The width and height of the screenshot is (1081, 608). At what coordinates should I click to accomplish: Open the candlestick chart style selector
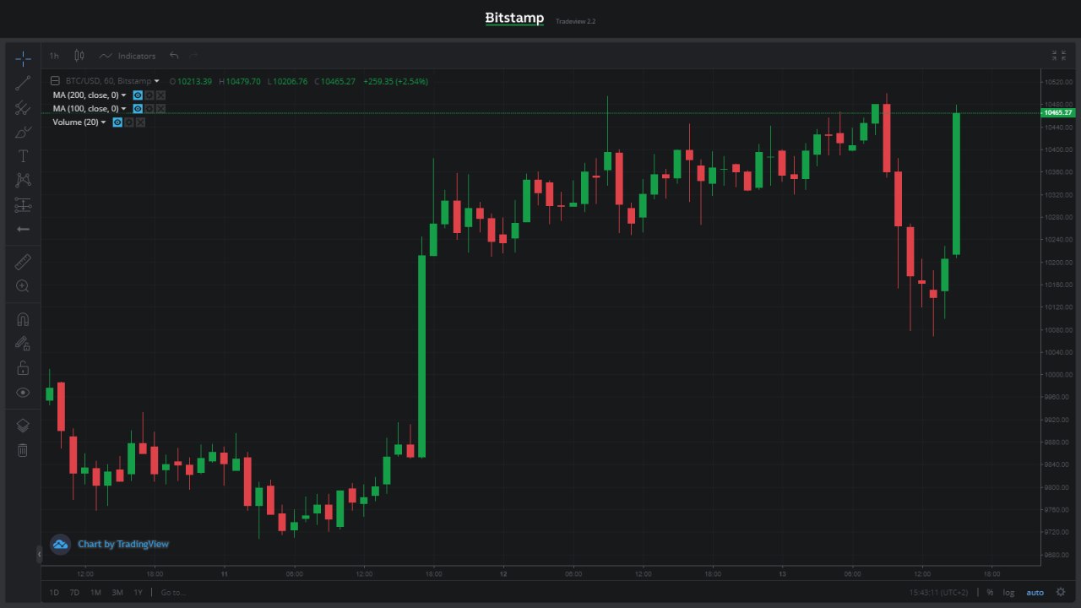pos(79,56)
